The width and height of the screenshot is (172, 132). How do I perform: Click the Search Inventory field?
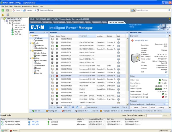tap(152, 10)
